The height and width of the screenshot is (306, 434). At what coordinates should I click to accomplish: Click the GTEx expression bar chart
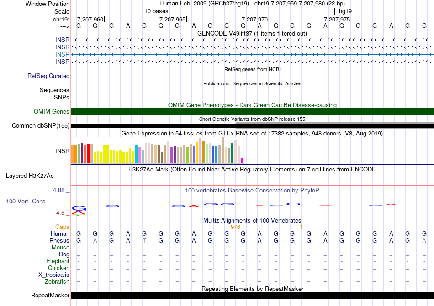[158, 152]
